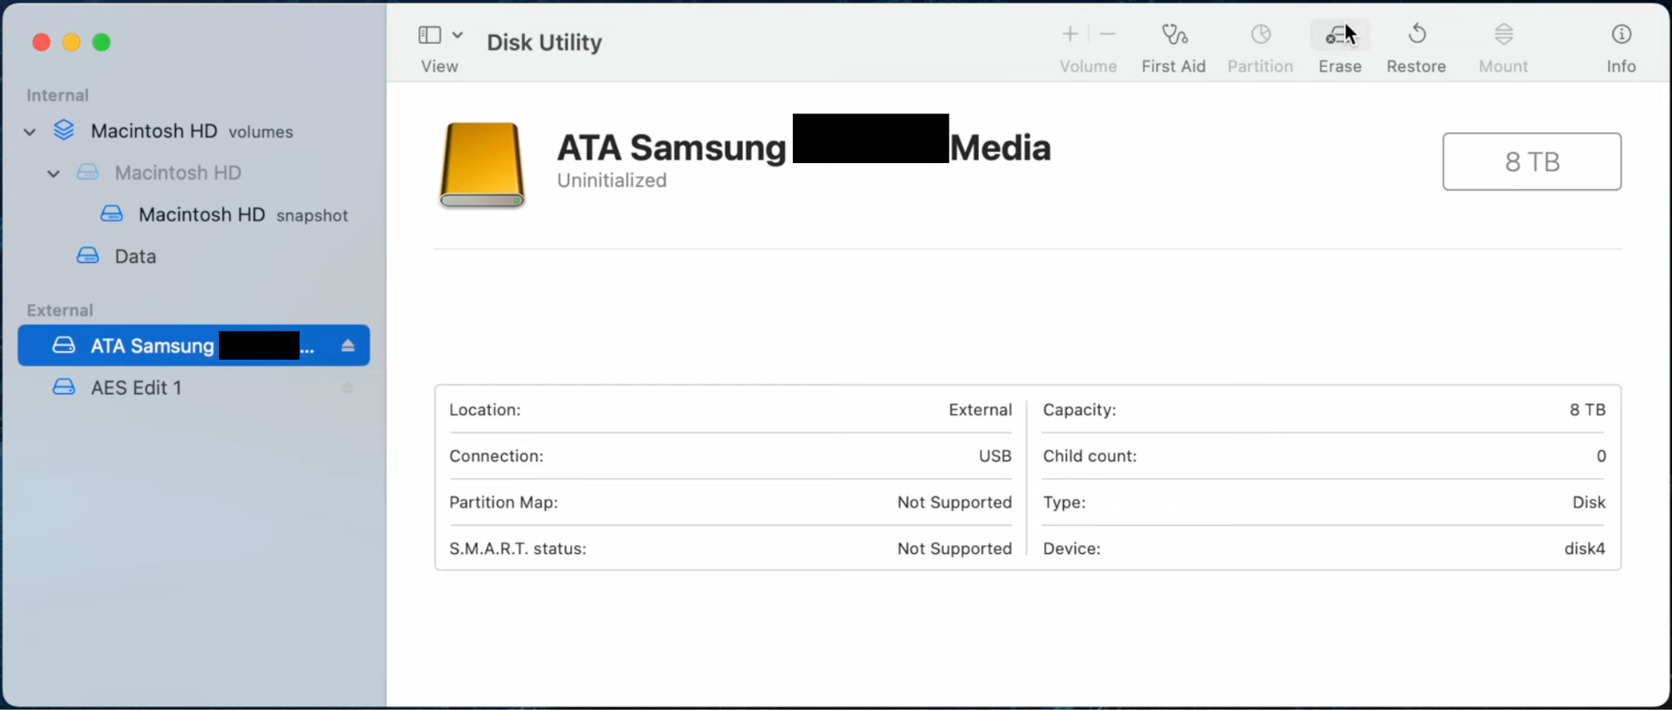
Task: Add a volume with the plus icon
Action: coord(1069,33)
